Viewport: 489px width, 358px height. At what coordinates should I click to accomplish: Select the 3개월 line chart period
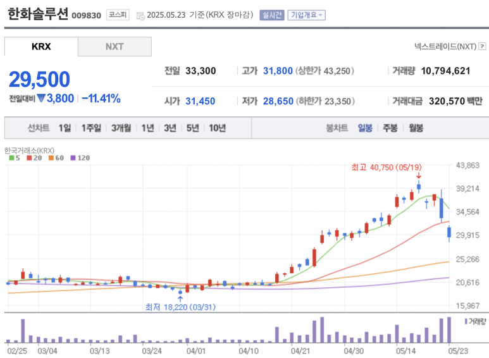121,128
